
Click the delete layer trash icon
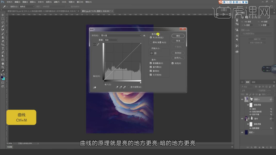pyautogui.click(x=271, y=147)
